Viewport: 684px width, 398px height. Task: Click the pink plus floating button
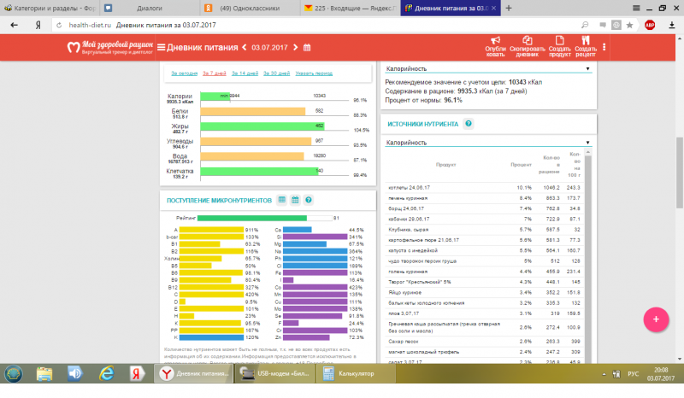tap(656, 318)
